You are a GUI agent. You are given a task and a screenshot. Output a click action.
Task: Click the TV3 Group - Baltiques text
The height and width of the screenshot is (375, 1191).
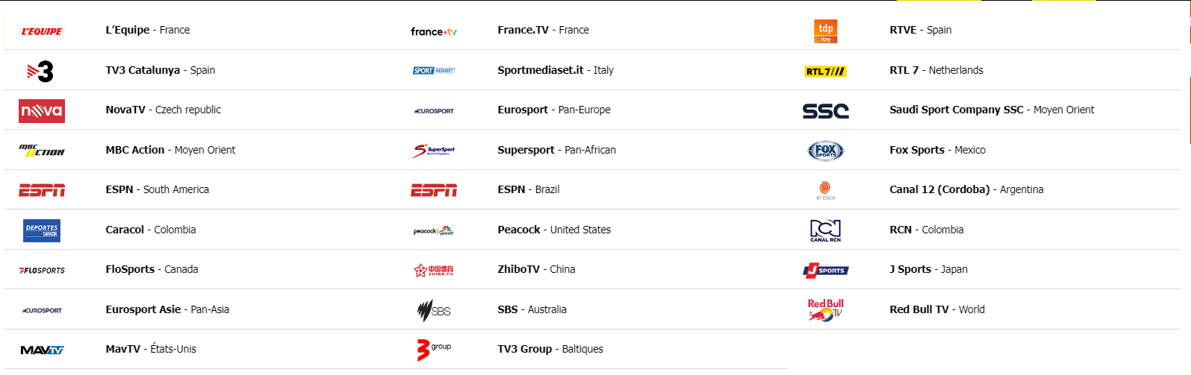click(550, 349)
